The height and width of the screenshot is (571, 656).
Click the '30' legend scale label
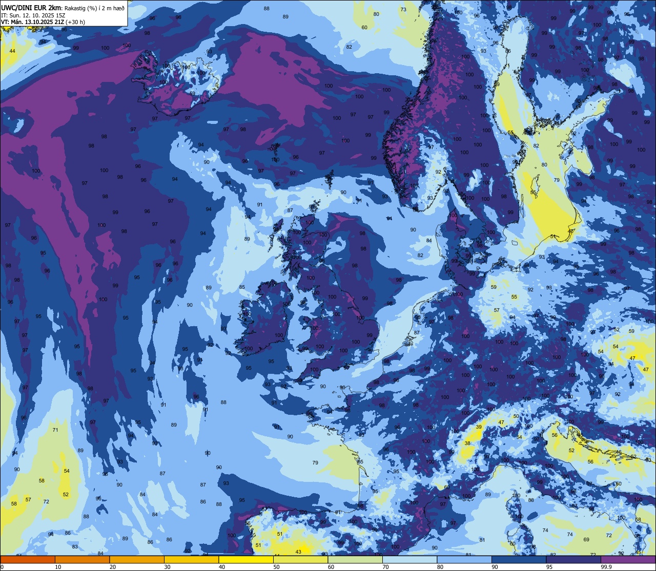[x=168, y=567]
